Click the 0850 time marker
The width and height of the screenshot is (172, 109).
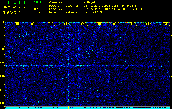(x=165, y=24)
